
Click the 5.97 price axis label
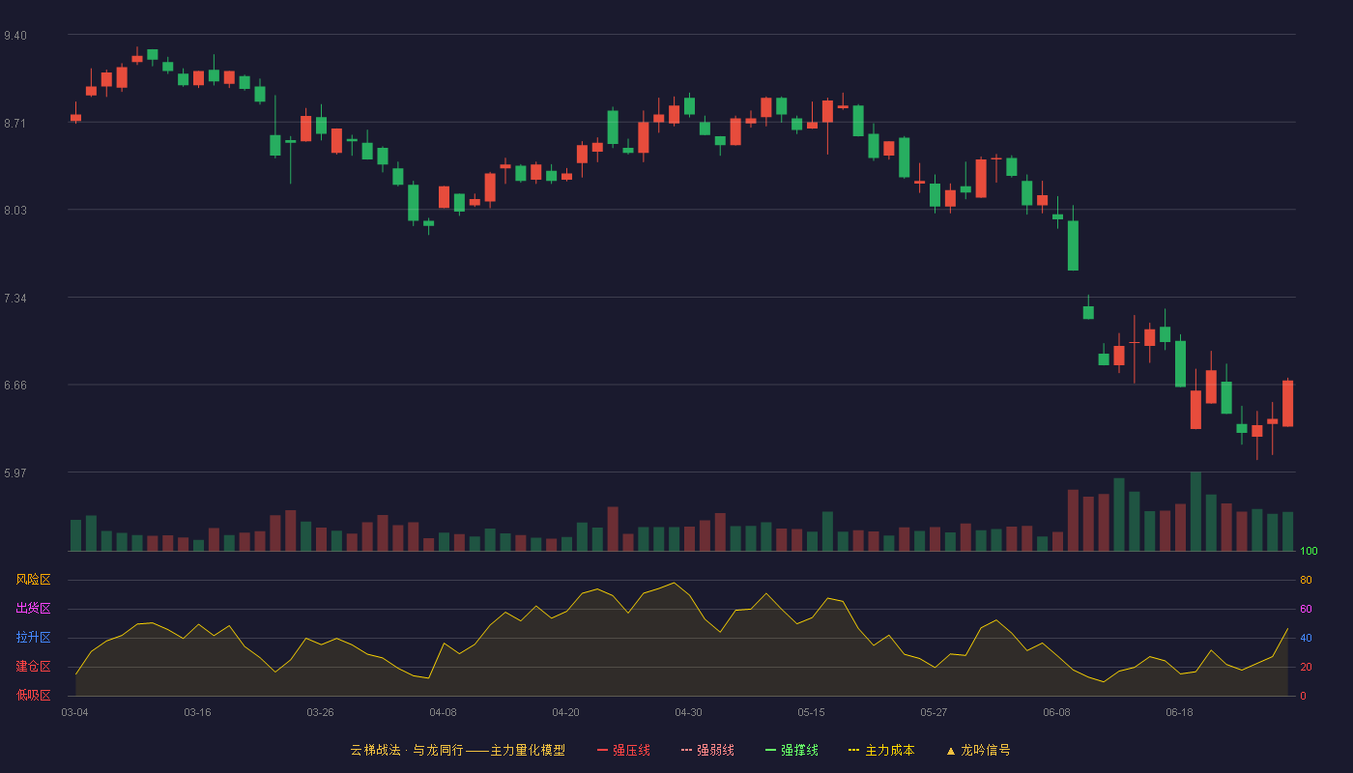pyautogui.click(x=15, y=473)
